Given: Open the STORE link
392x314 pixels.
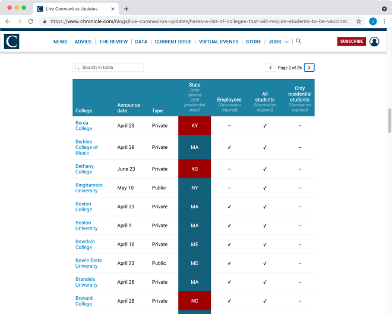Looking at the screenshot, I should coord(254,42).
